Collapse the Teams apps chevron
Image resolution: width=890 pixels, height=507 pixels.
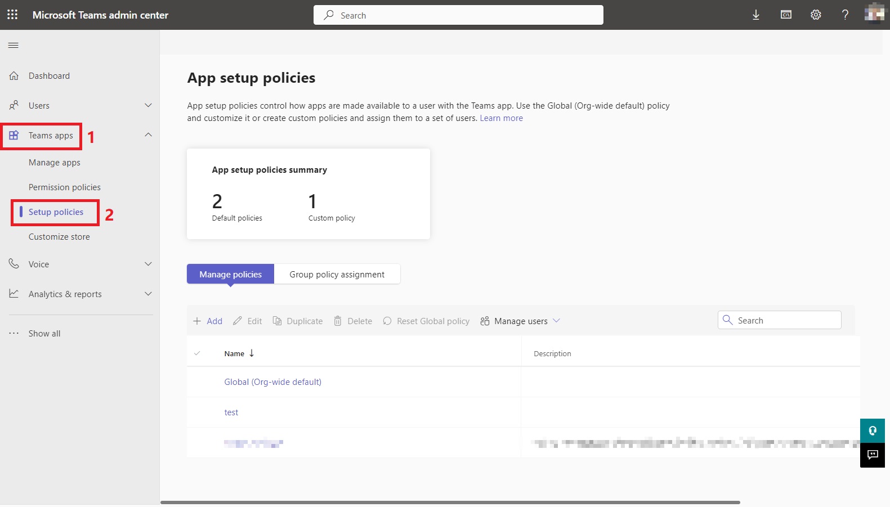[148, 134]
